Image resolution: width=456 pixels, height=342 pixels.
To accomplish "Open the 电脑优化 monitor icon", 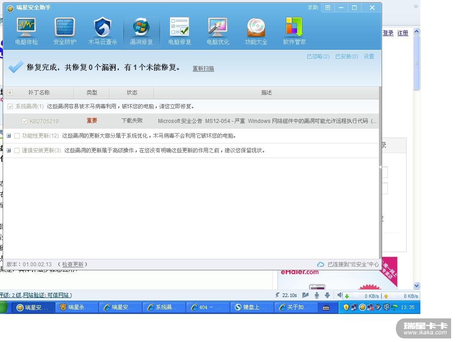I will click(x=218, y=31).
